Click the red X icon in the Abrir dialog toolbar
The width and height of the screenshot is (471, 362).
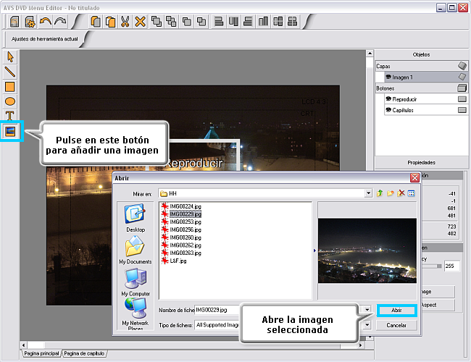point(401,193)
